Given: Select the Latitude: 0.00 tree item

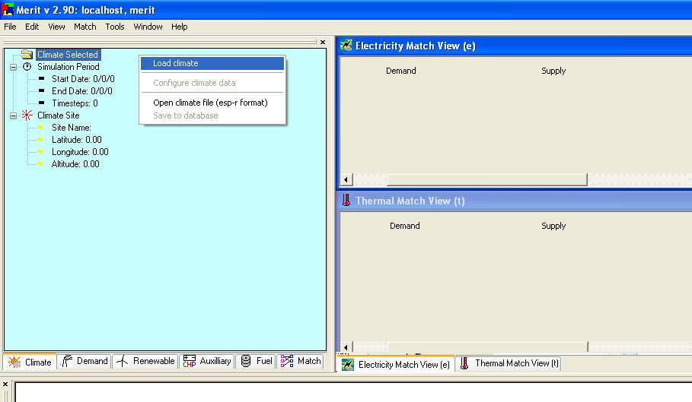Looking at the screenshot, I should coord(76,140).
